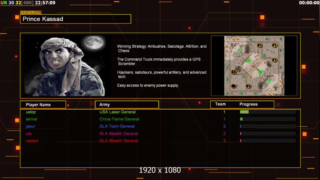The width and height of the screenshot is (320, 180).
Task: Click ustoz's green loading progress bar
Action: (x=267, y=112)
